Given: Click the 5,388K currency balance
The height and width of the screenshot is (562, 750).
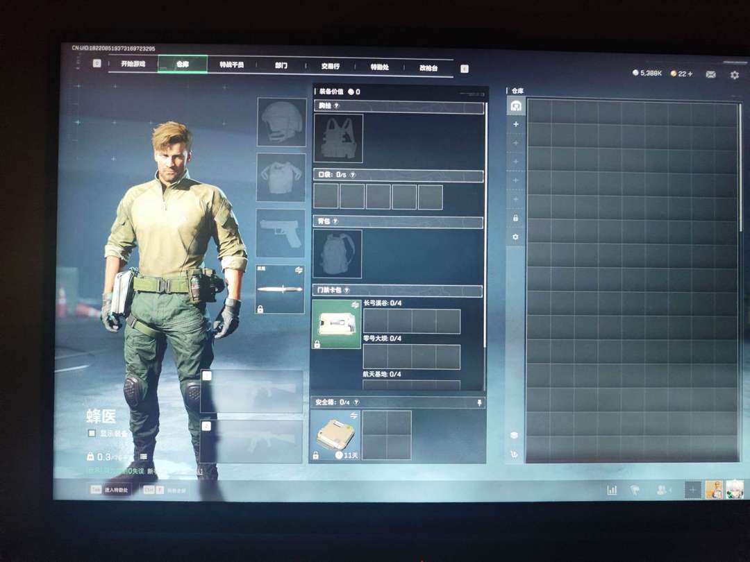Looking at the screenshot, I should [647, 73].
